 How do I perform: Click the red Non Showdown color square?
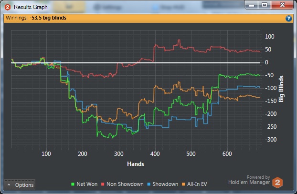point(103,184)
